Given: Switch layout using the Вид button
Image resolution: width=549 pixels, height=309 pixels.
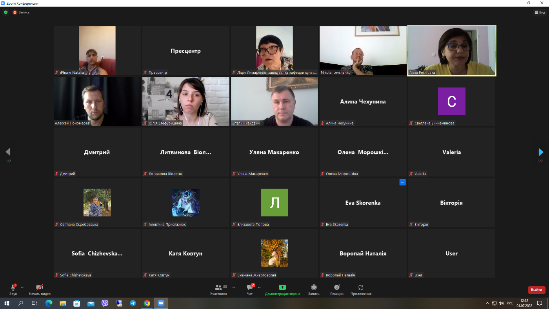Looking at the screenshot, I should tap(540, 12).
